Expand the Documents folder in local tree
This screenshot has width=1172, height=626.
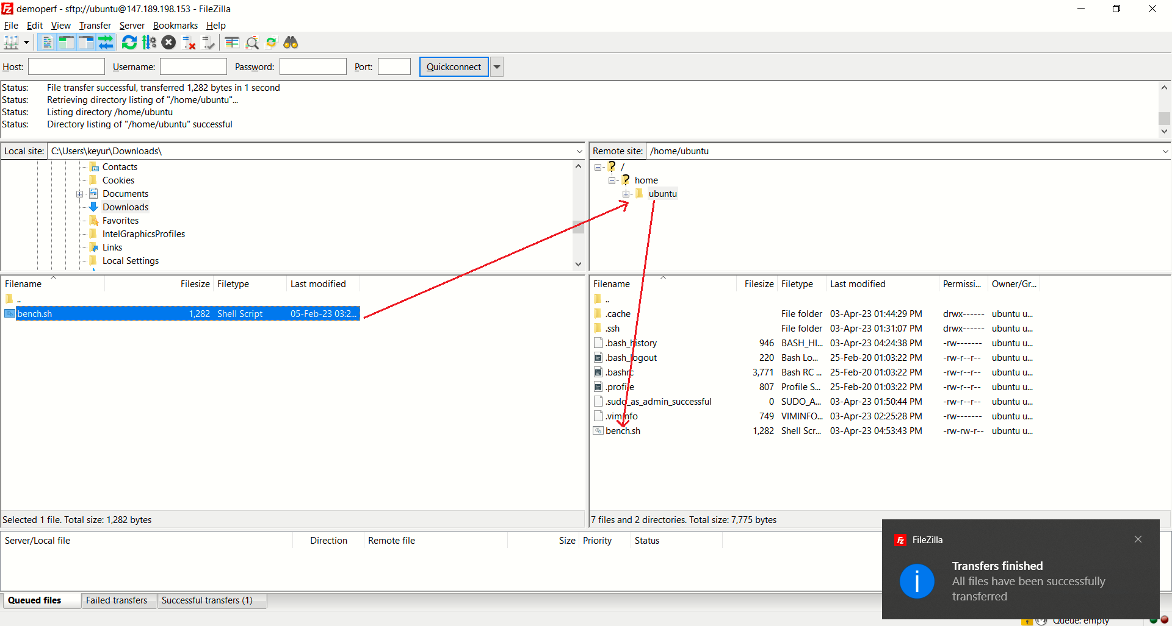[x=80, y=194]
